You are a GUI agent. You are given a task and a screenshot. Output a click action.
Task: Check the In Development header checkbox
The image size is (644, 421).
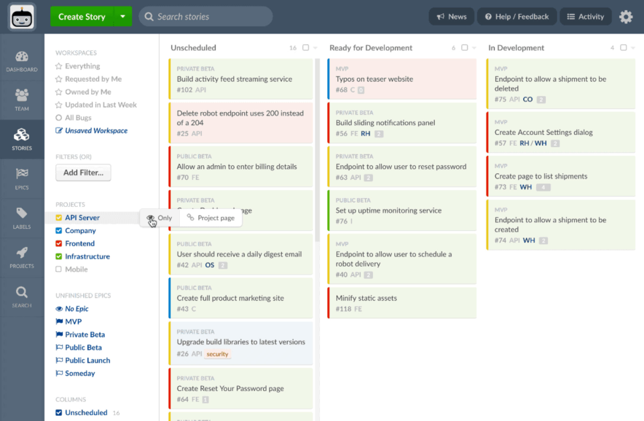coord(623,48)
